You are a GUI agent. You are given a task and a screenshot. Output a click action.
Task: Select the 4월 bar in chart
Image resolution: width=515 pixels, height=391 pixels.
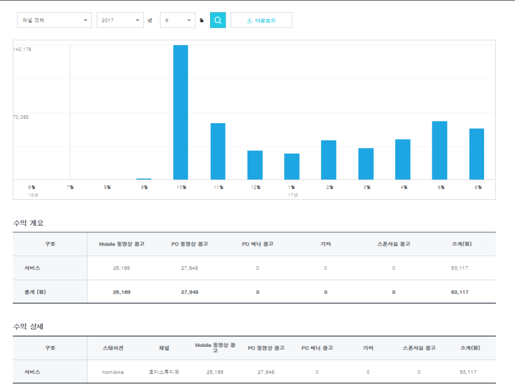[403, 159]
